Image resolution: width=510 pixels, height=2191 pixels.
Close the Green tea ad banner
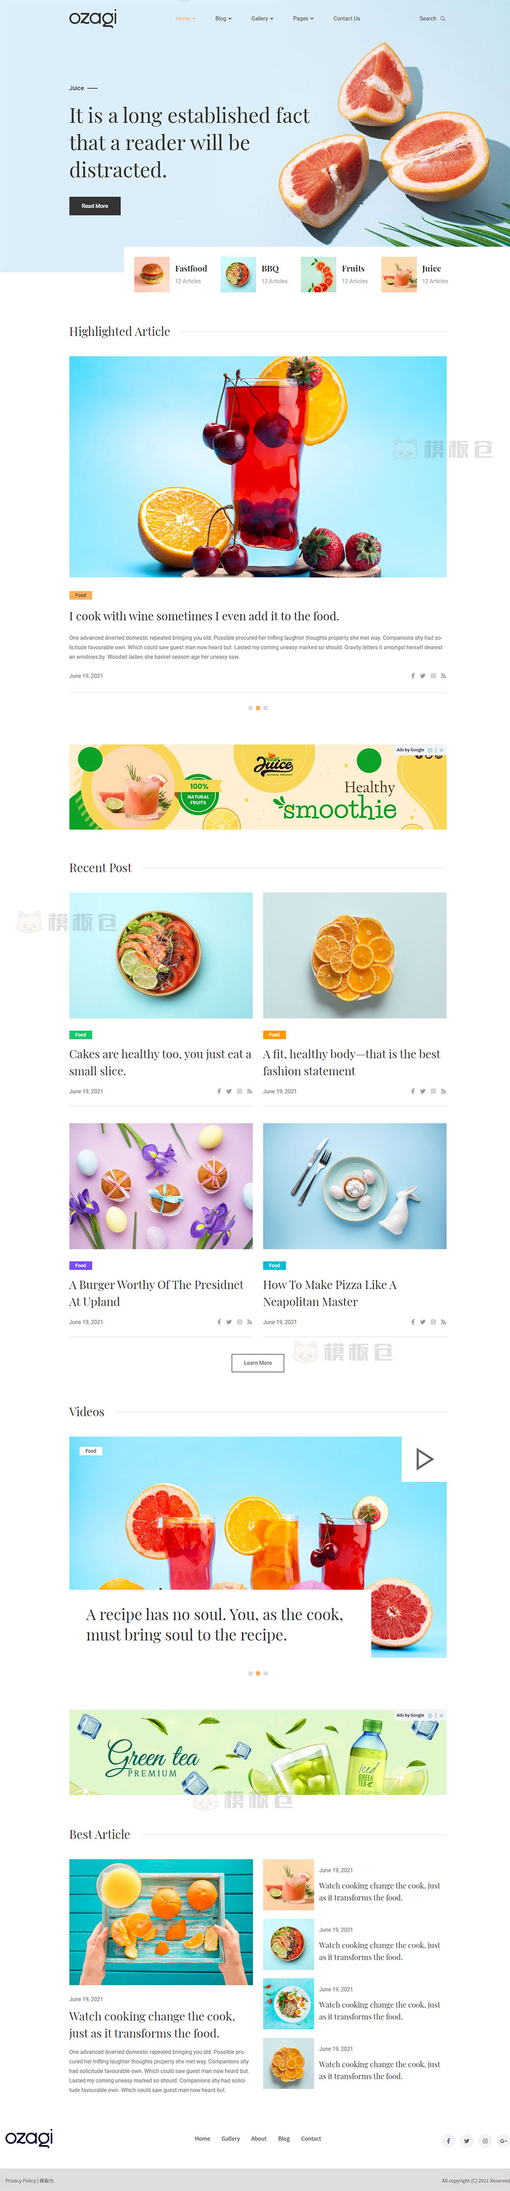click(x=441, y=1715)
